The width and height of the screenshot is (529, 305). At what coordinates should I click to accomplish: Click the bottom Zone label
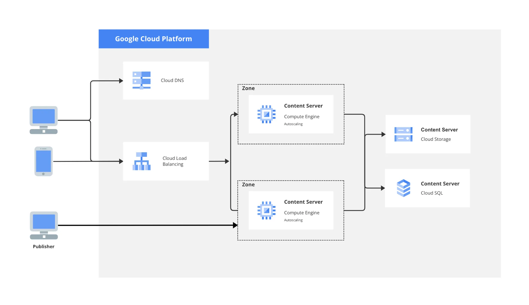point(248,185)
